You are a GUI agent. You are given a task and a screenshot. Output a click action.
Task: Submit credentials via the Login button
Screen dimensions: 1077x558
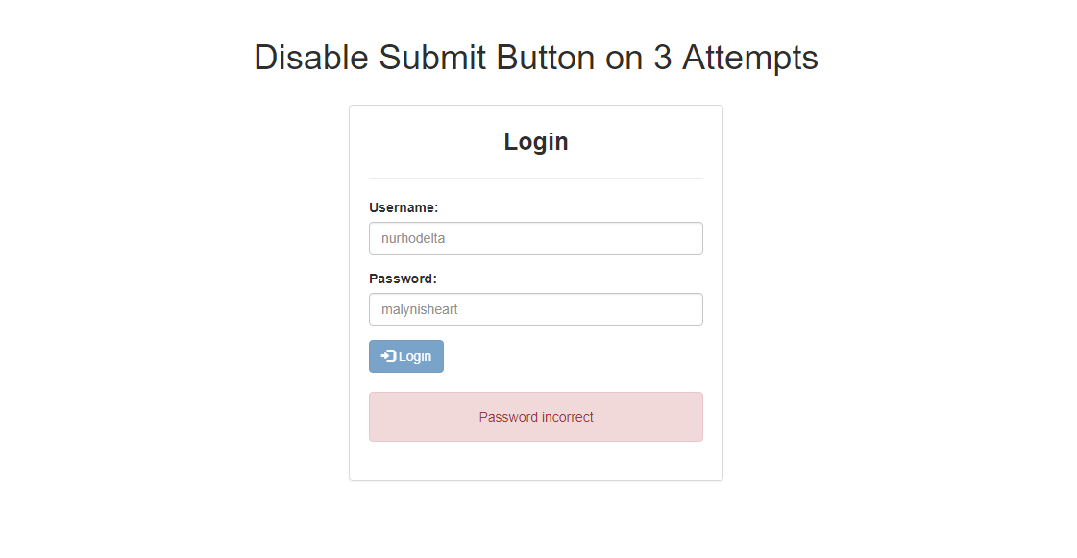(405, 355)
